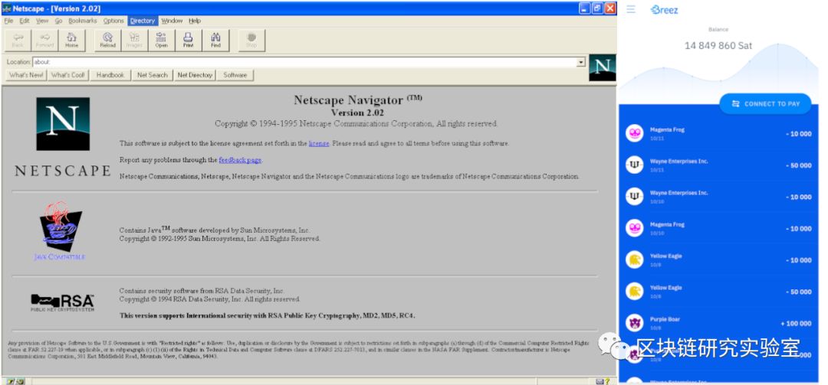Open the highlighted Directory menu
The image size is (828, 385).
tap(143, 21)
